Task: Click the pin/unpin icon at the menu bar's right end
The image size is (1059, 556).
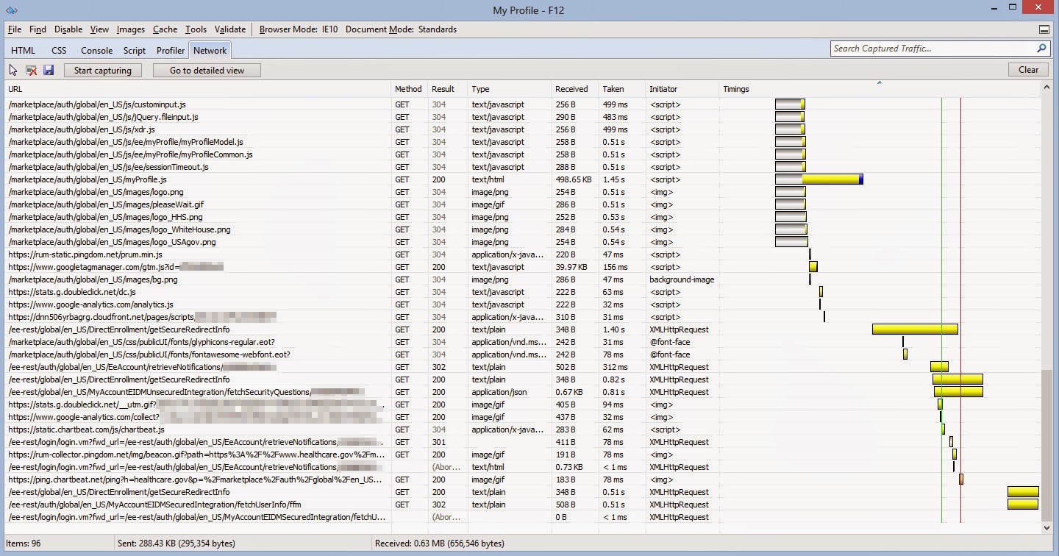Action: [1044, 29]
